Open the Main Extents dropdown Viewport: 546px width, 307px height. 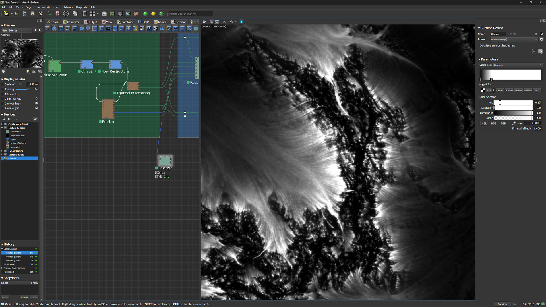point(16,30)
